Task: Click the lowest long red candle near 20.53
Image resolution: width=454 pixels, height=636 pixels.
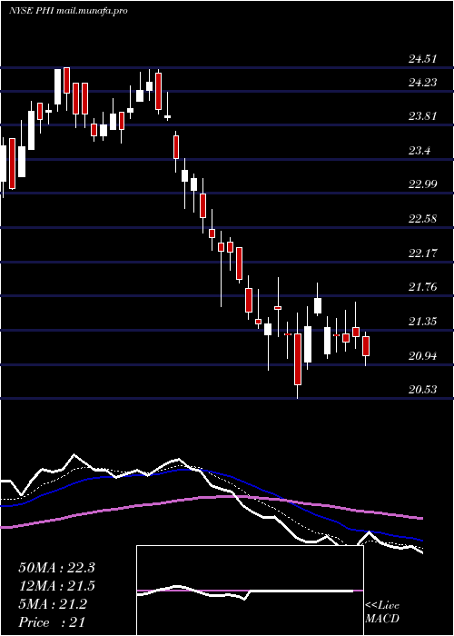Action: [298, 359]
